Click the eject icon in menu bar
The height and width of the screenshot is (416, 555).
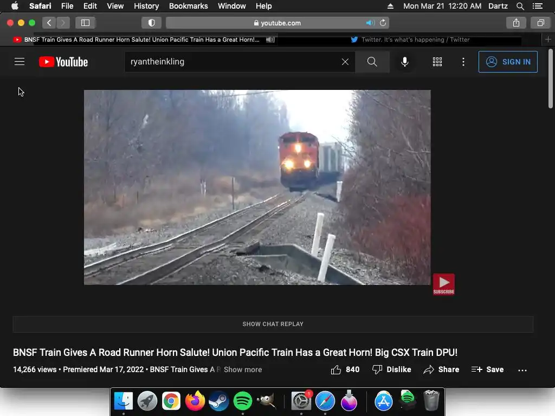click(x=390, y=6)
